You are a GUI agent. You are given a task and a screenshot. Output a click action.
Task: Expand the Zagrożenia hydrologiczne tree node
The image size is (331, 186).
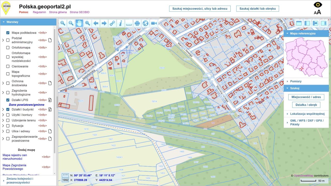click(3, 92)
